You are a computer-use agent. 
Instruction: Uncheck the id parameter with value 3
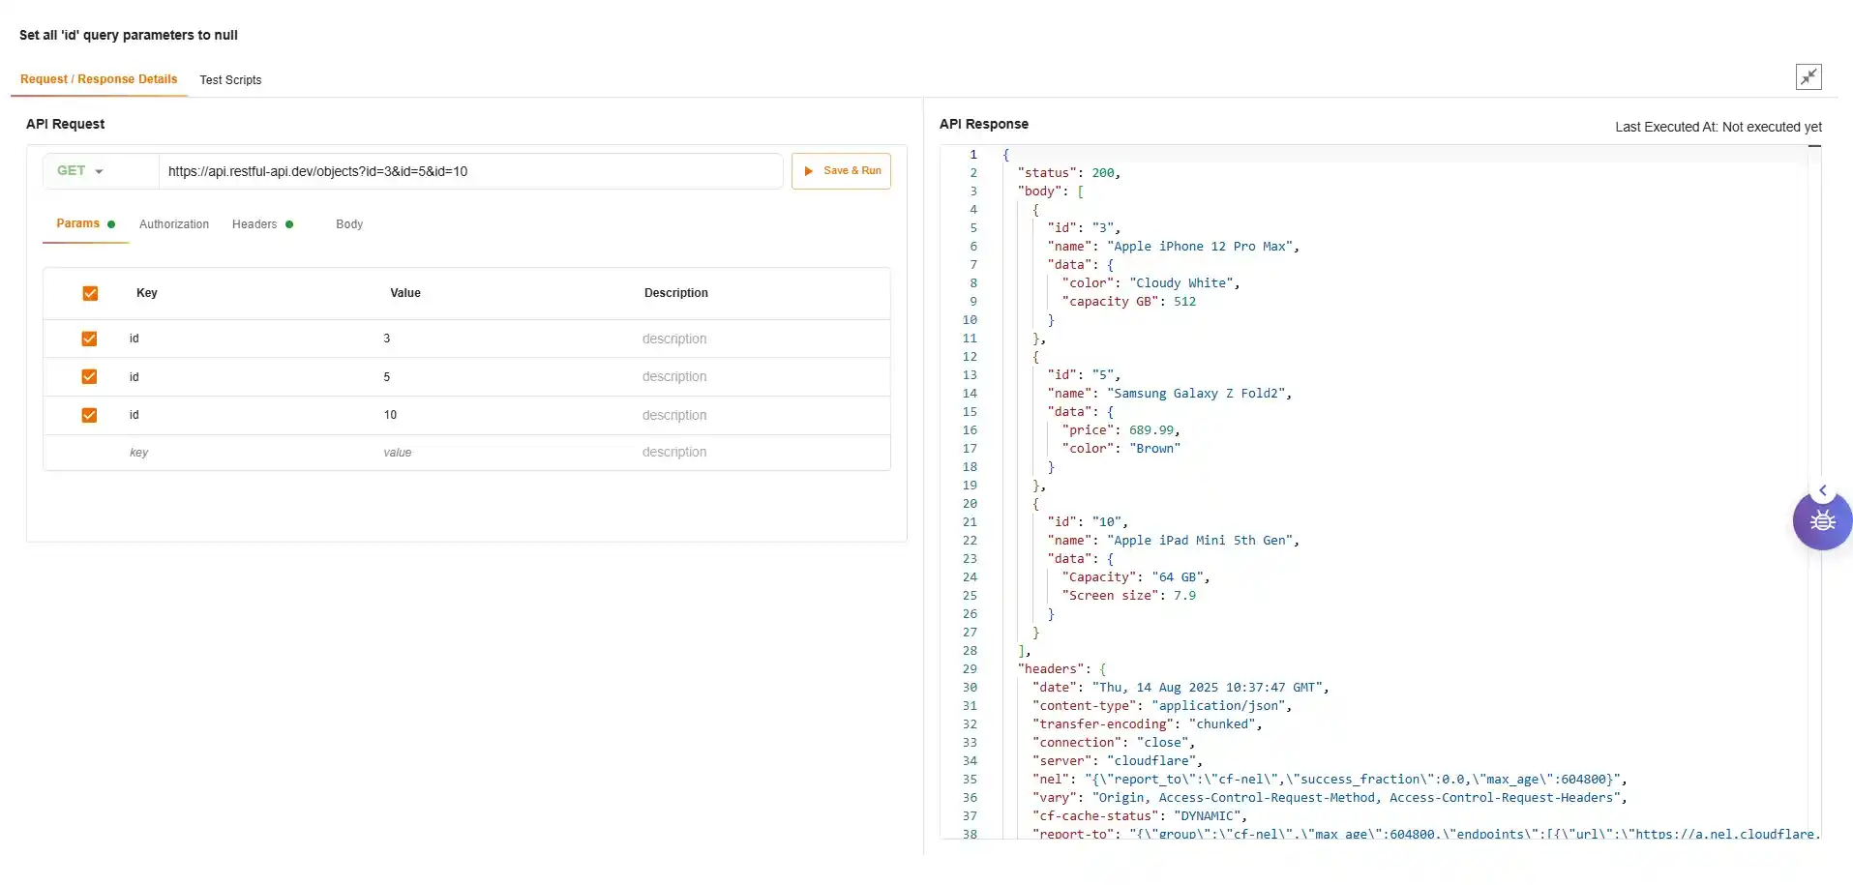[x=89, y=339]
